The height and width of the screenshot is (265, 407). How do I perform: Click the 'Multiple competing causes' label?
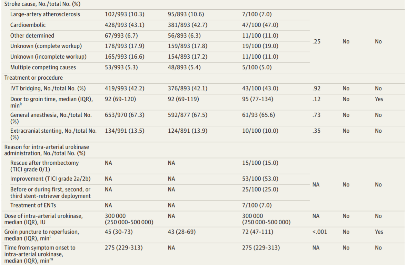coord(43,67)
